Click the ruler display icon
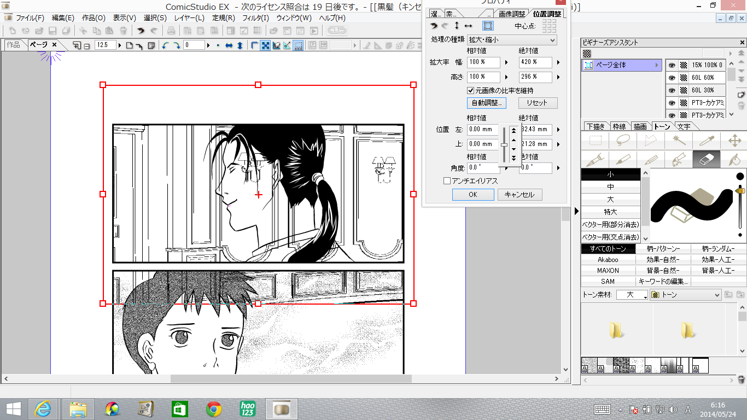 point(254,45)
